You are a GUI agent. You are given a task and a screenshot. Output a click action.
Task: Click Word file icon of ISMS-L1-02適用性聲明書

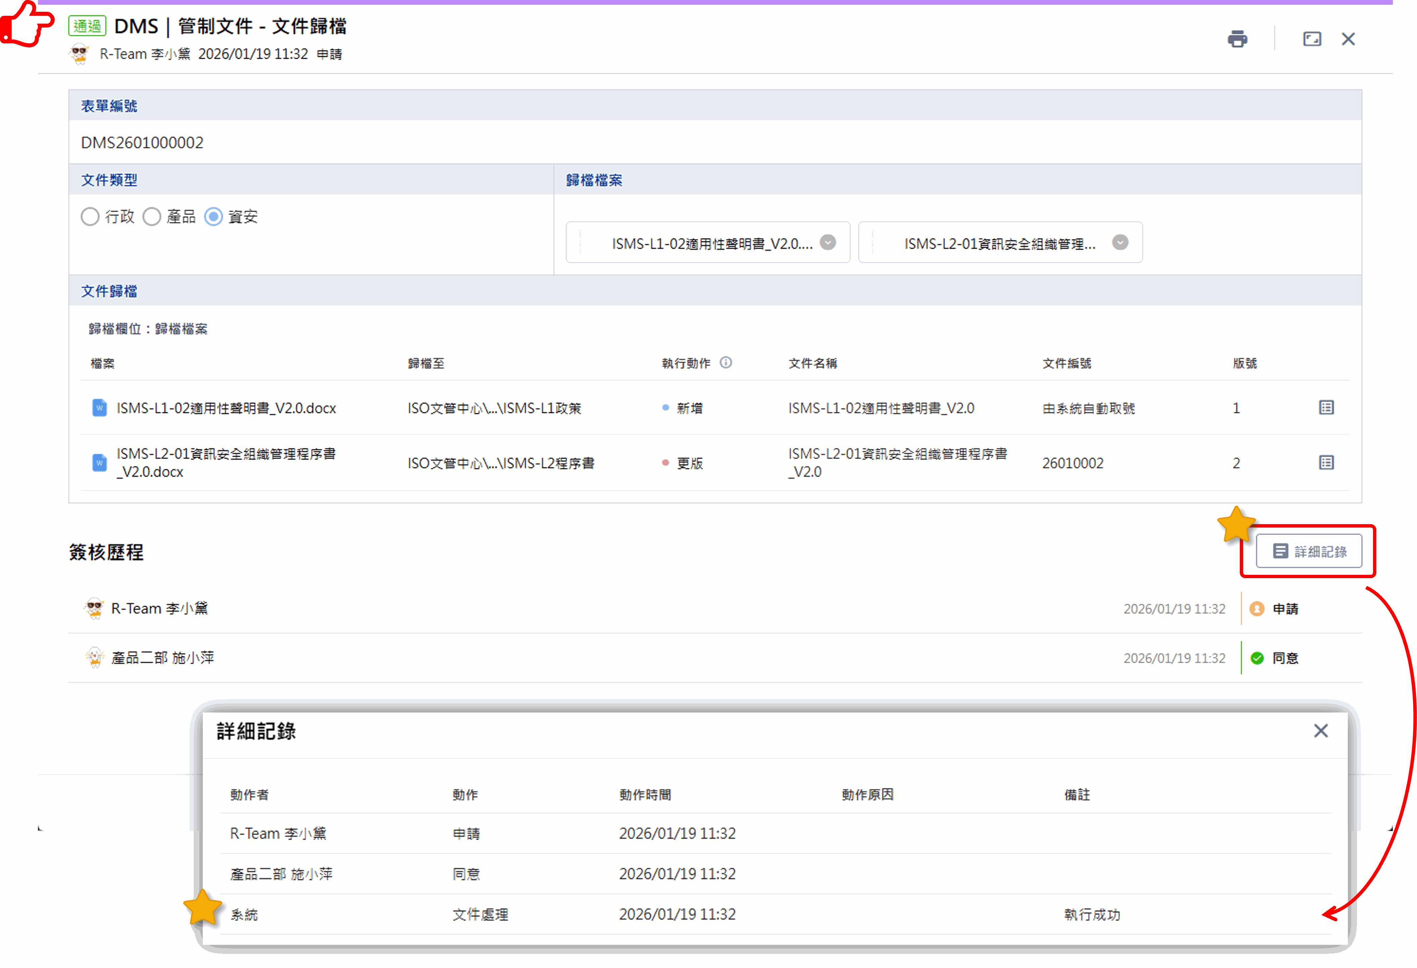(99, 408)
